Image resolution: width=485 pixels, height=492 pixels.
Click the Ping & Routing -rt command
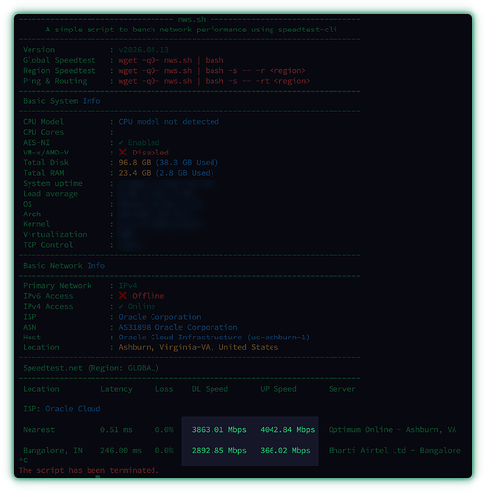(x=214, y=81)
